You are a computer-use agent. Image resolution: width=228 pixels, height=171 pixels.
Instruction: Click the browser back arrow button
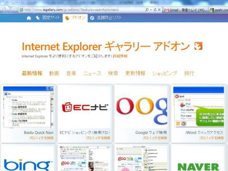point(5,9)
